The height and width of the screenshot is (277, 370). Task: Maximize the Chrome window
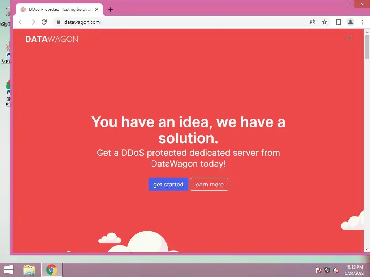[x=349, y=4]
